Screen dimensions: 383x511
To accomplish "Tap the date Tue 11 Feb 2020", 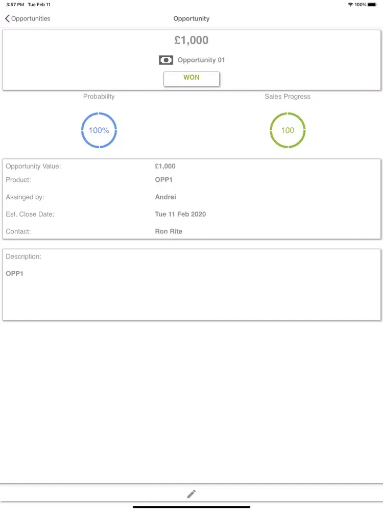I will [x=180, y=214].
